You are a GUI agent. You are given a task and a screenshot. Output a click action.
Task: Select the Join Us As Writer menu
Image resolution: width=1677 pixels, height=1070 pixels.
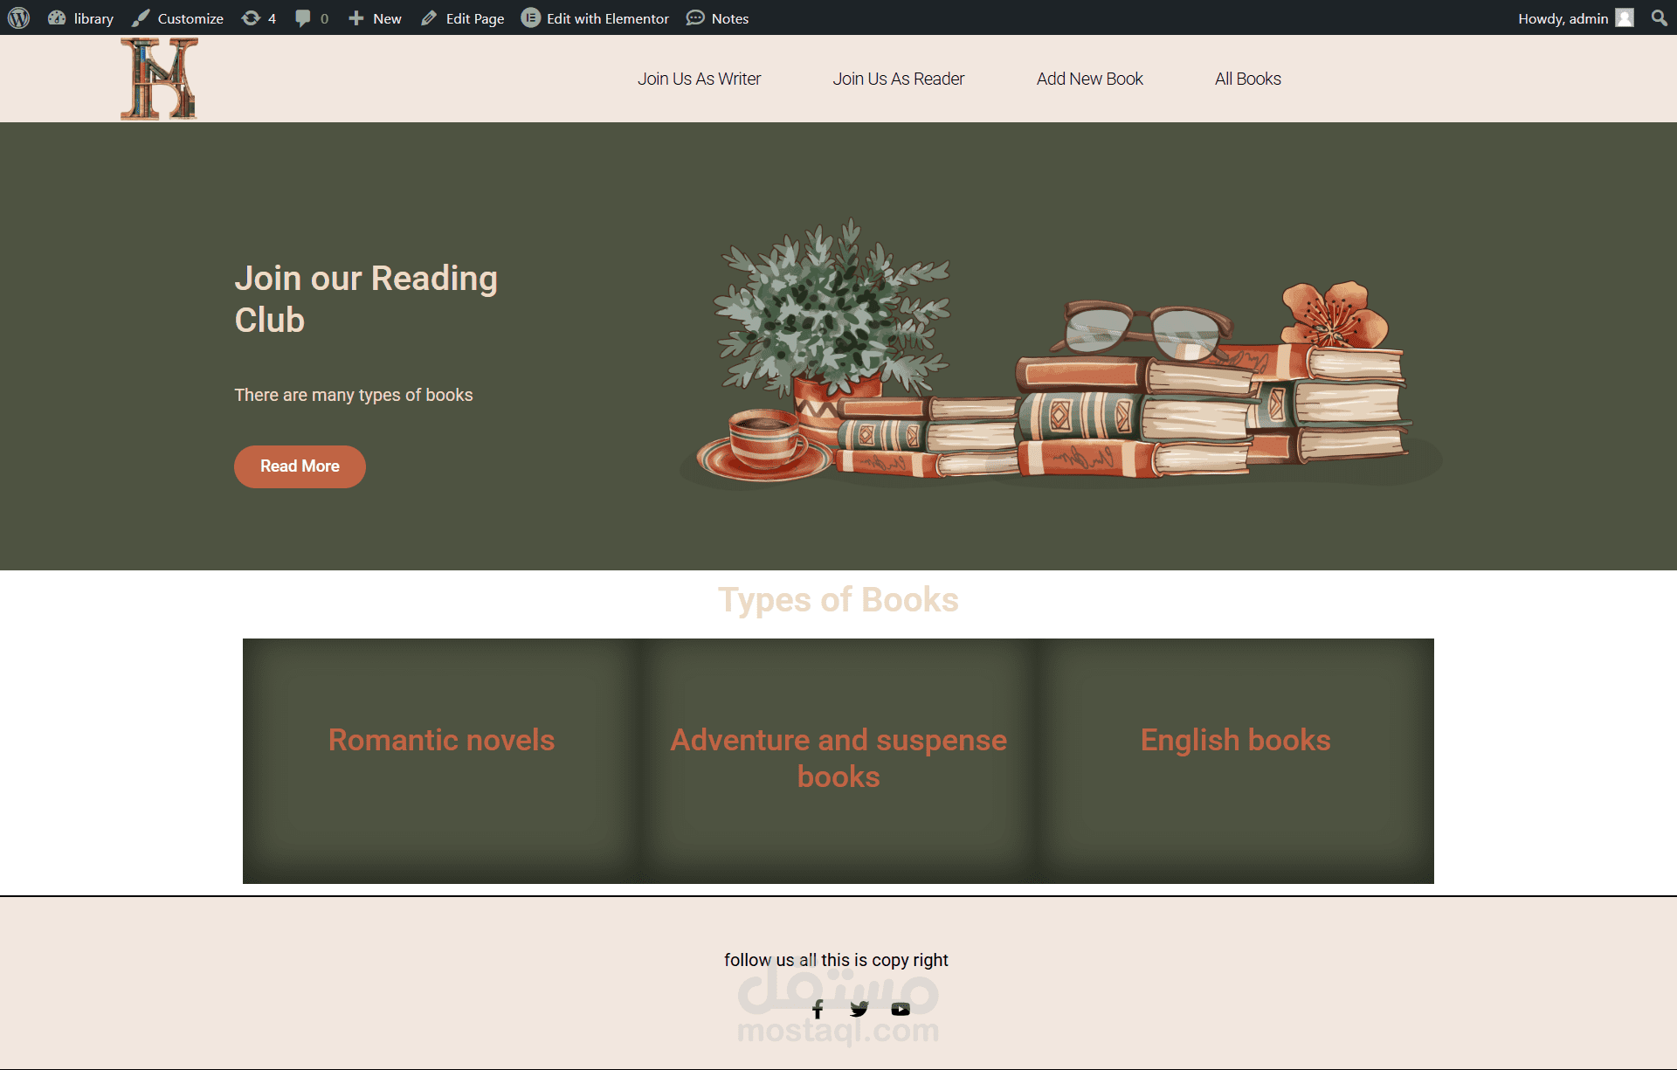point(699,79)
